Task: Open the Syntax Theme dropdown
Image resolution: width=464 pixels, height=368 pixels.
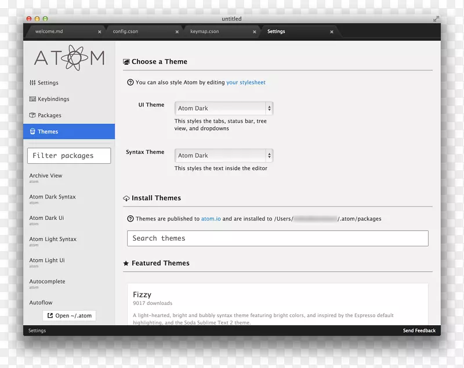Action: pos(224,155)
